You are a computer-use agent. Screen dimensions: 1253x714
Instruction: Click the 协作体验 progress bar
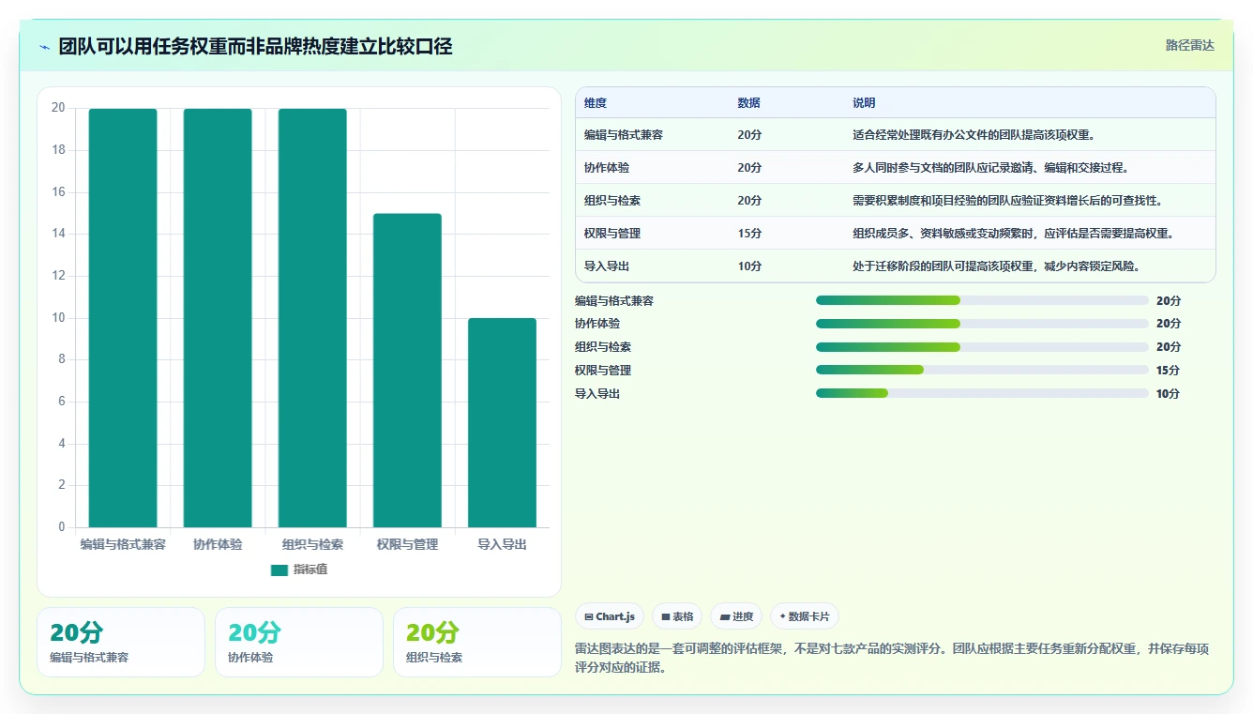click(982, 324)
